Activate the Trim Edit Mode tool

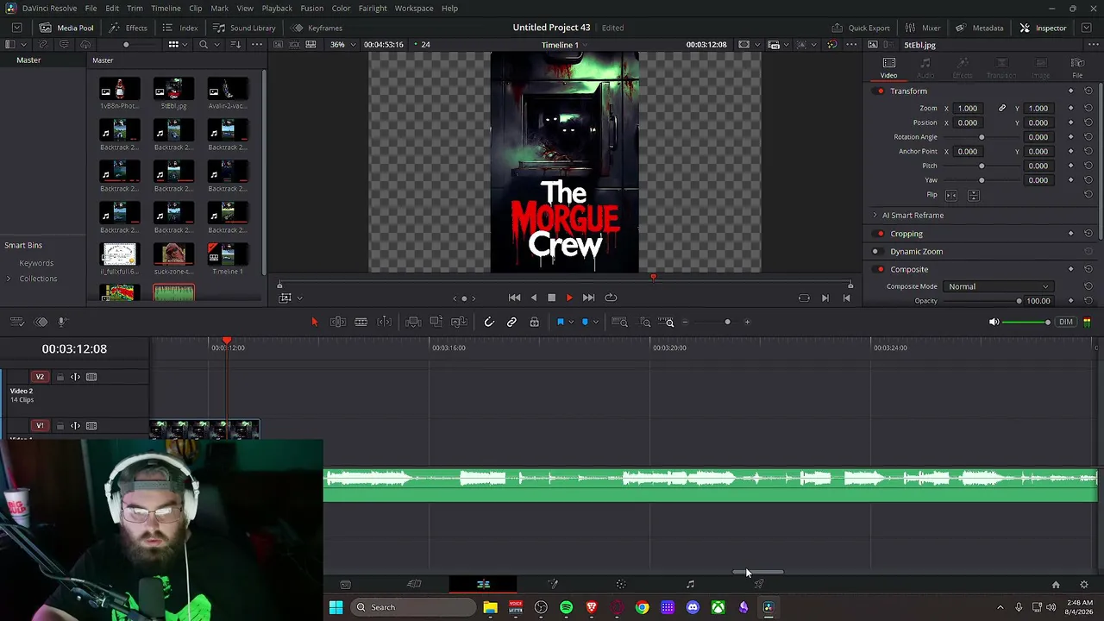coord(338,322)
